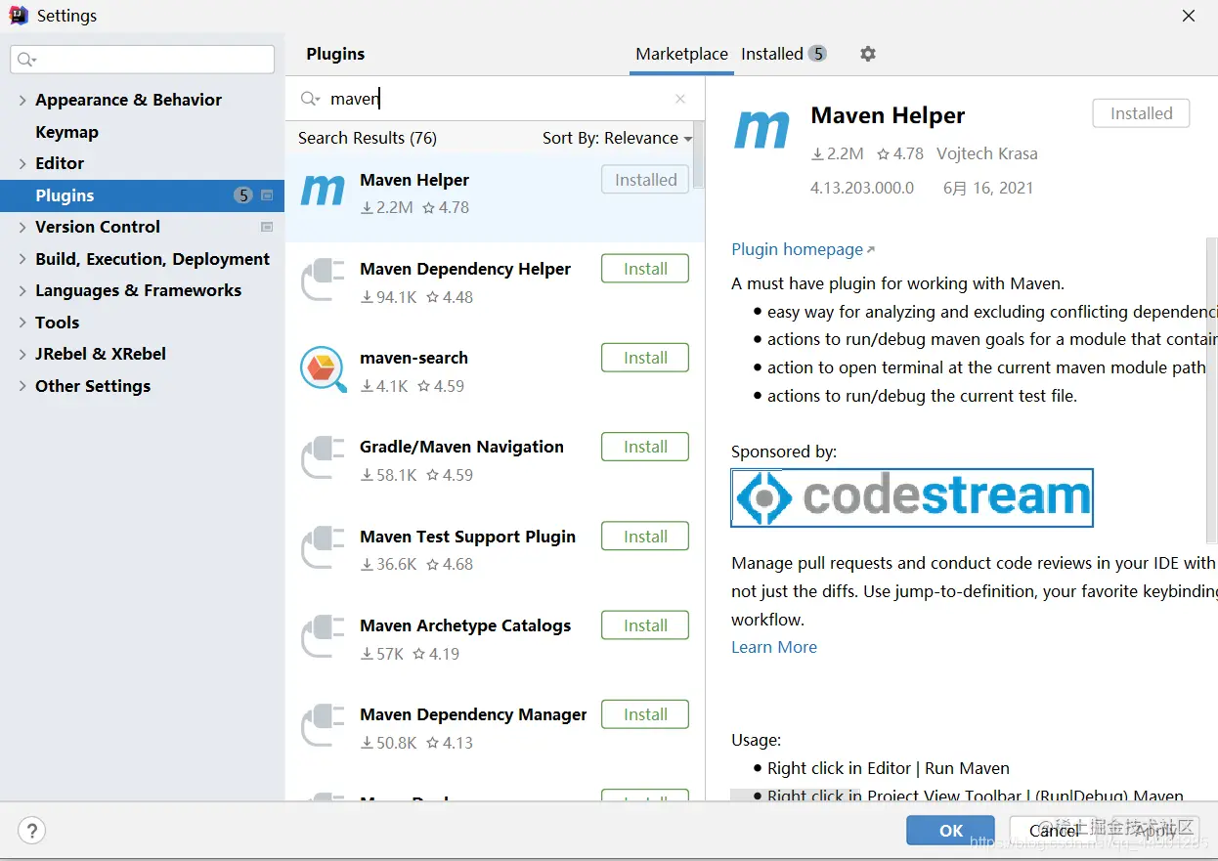Screen dimensions: 1218x861
Task: Open the Sort By: Relevance dropdown
Action: coord(617,138)
